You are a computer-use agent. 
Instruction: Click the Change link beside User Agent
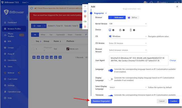pyautogui.click(x=173, y=60)
